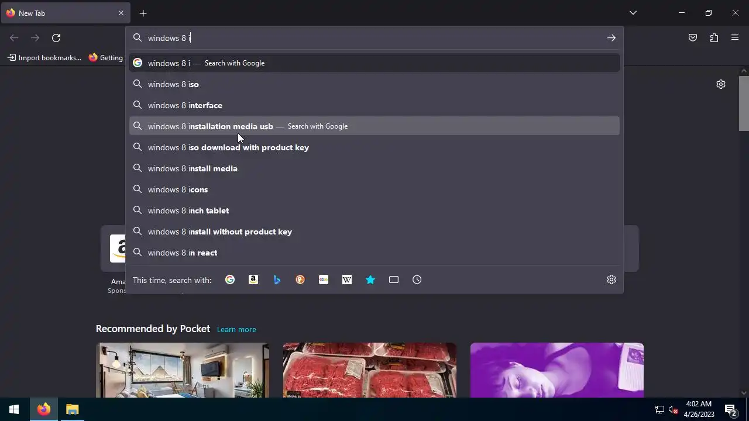Select the New Tab tab
Image resolution: width=749 pixels, height=421 pixels.
click(x=66, y=13)
